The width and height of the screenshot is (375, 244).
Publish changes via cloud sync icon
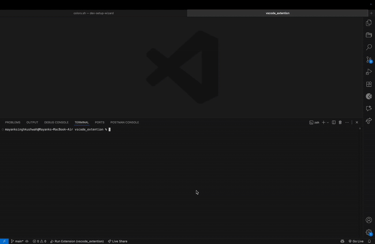pyautogui.click(x=27, y=241)
